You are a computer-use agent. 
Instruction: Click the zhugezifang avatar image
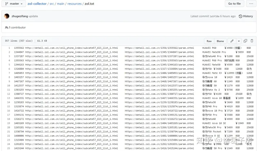click(7, 16)
